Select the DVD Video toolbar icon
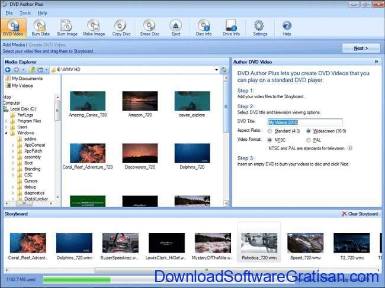The image size is (385, 288). point(13,28)
